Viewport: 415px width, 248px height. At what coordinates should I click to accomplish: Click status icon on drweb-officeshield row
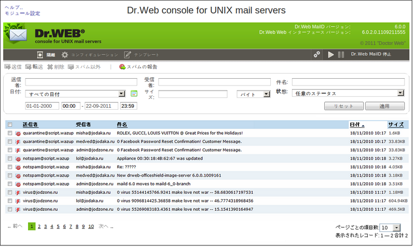pos(18,176)
